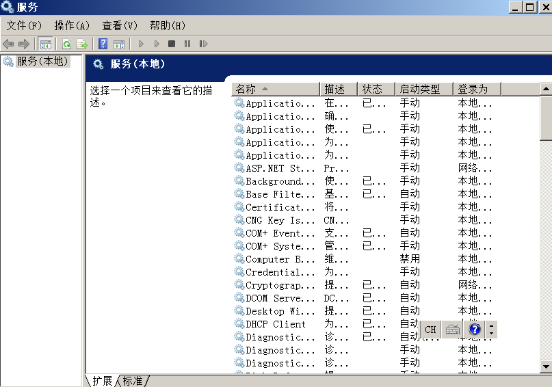Screen dimensions: 552x387
Task: Select the DHCP Client service row
Action: click(276, 324)
